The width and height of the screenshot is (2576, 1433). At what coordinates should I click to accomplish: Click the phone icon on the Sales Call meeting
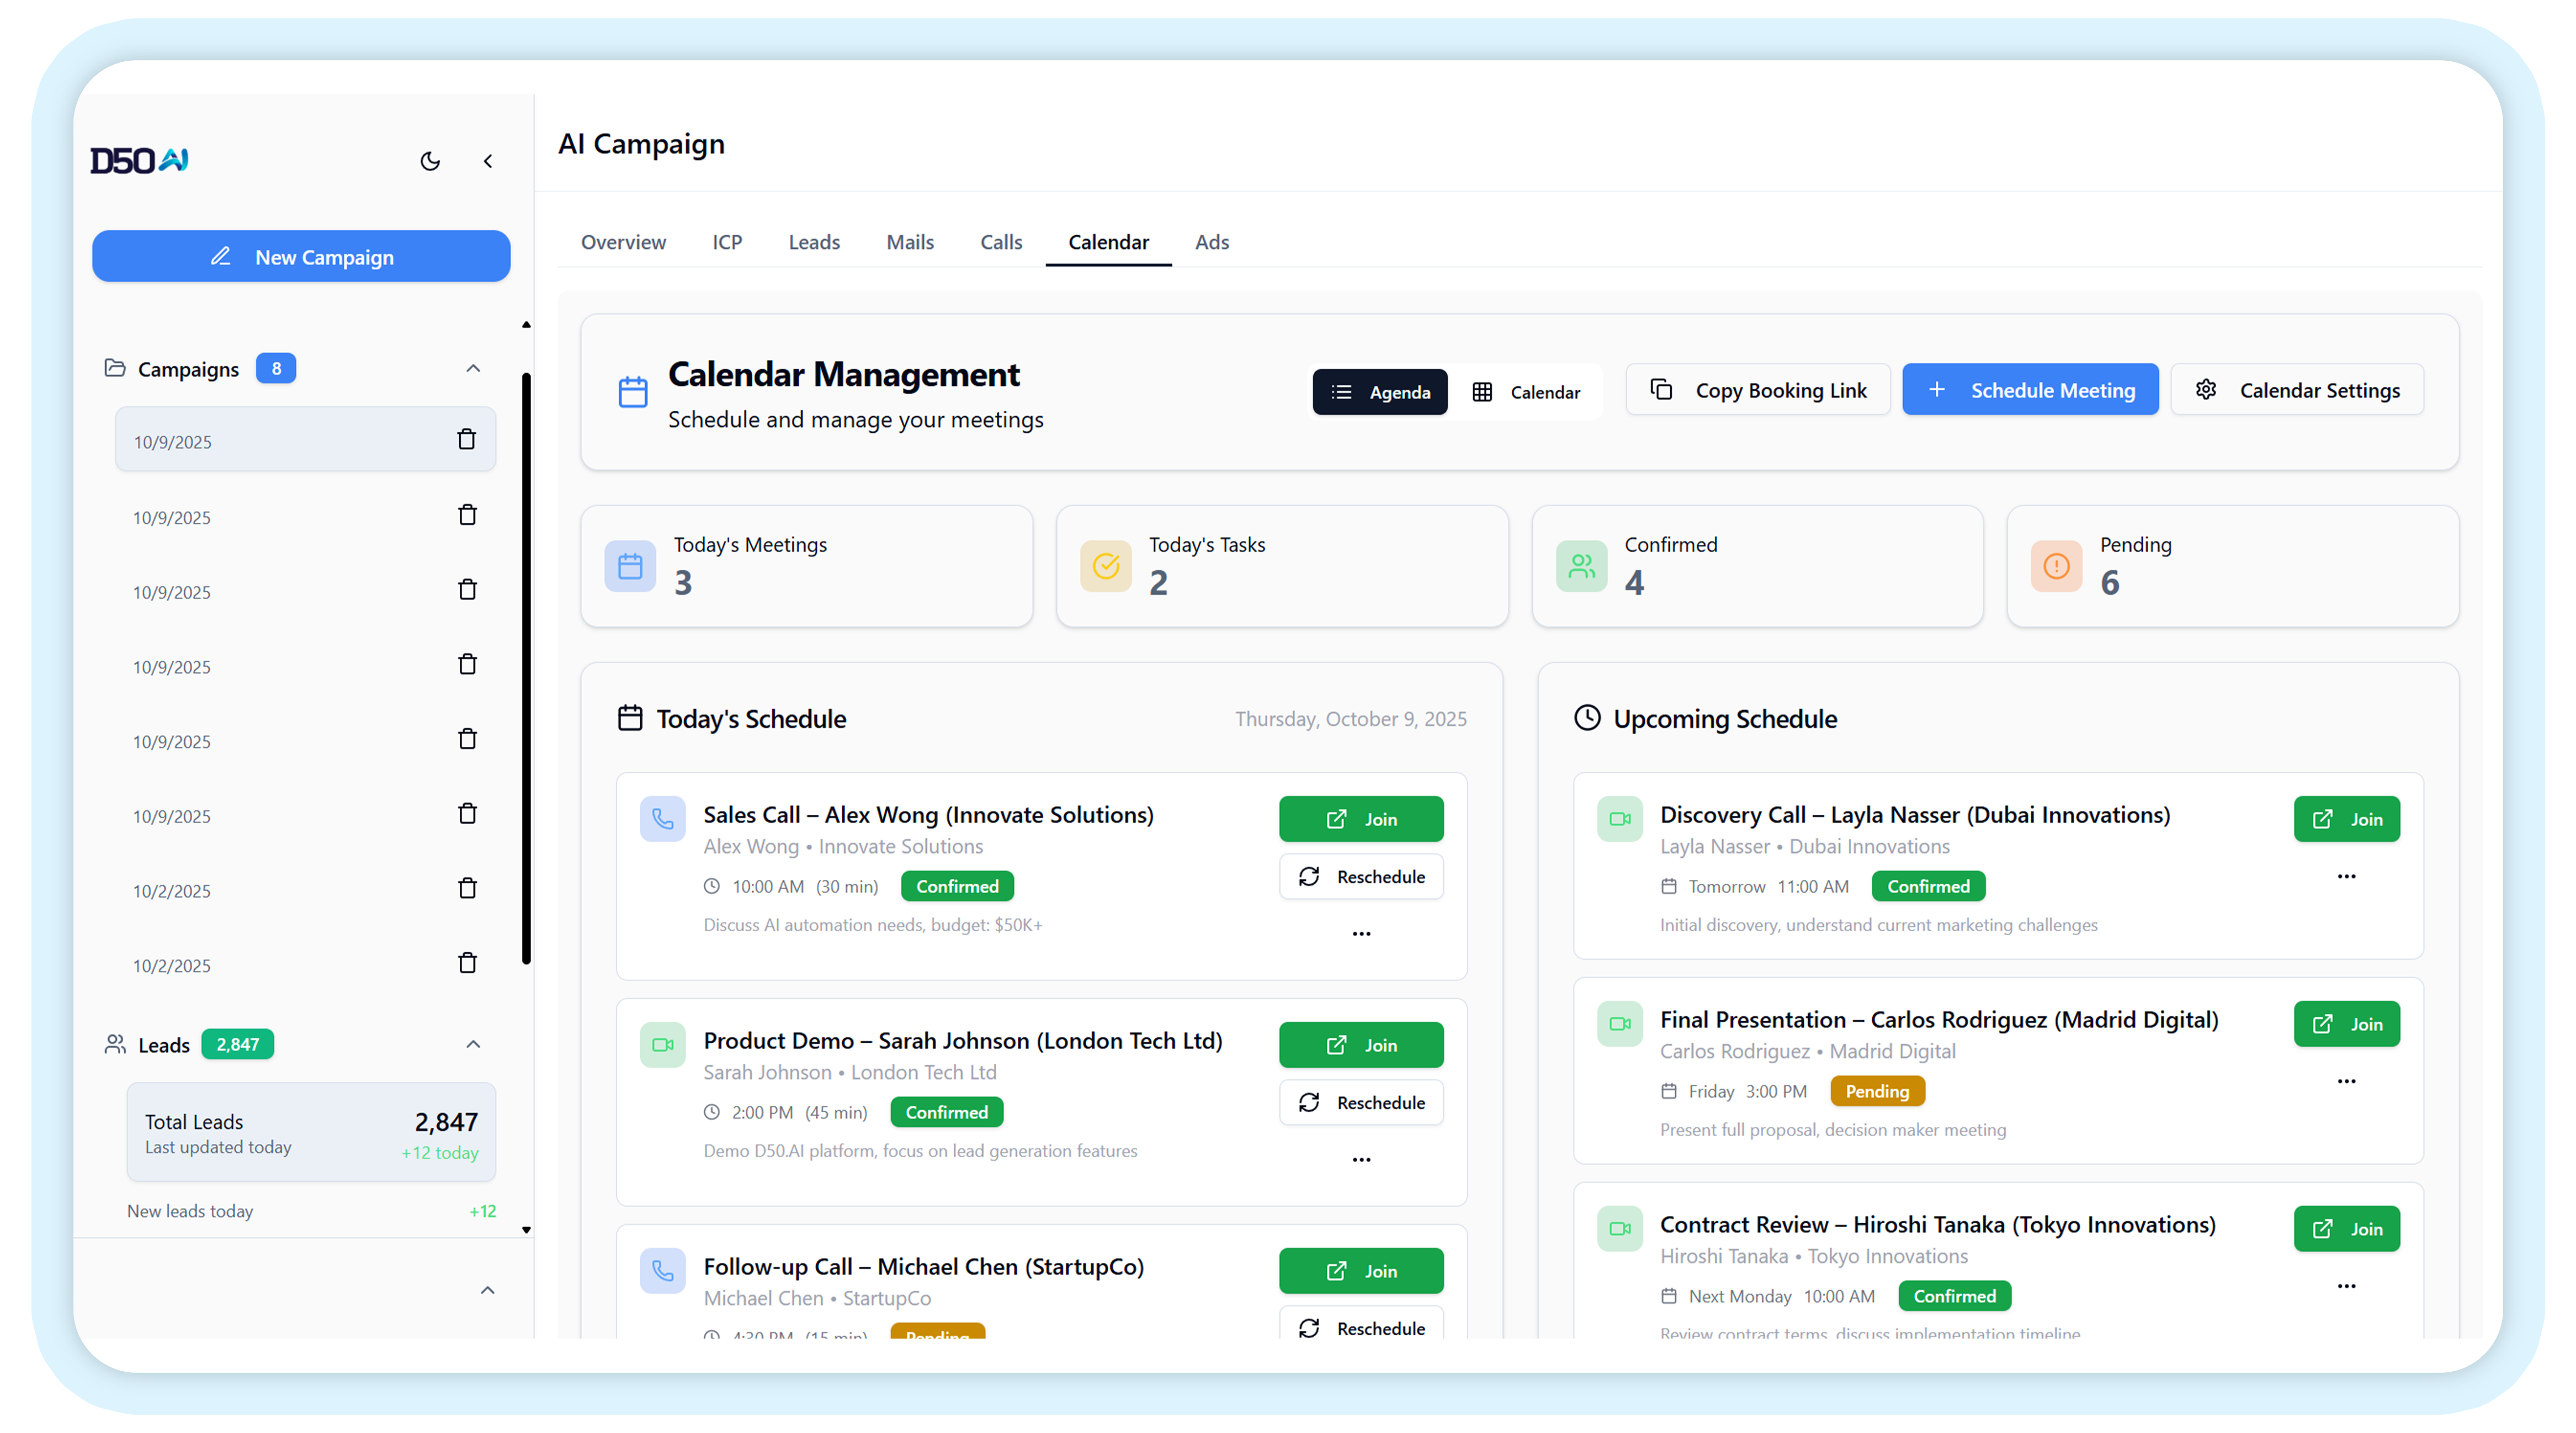(662, 819)
